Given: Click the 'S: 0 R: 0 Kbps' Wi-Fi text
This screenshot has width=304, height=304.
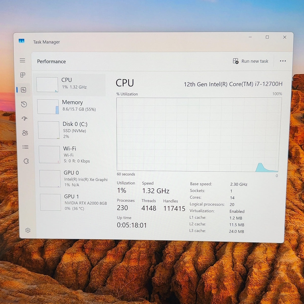Looking at the screenshot, I should point(77,161).
